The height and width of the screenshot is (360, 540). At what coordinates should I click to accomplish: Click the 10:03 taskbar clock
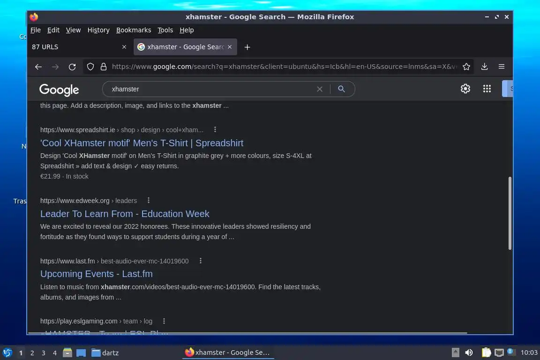click(529, 352)
